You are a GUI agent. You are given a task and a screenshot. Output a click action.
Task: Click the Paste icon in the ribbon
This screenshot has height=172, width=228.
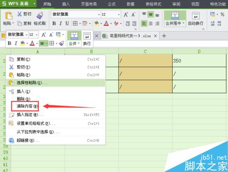tap(9, 15)
